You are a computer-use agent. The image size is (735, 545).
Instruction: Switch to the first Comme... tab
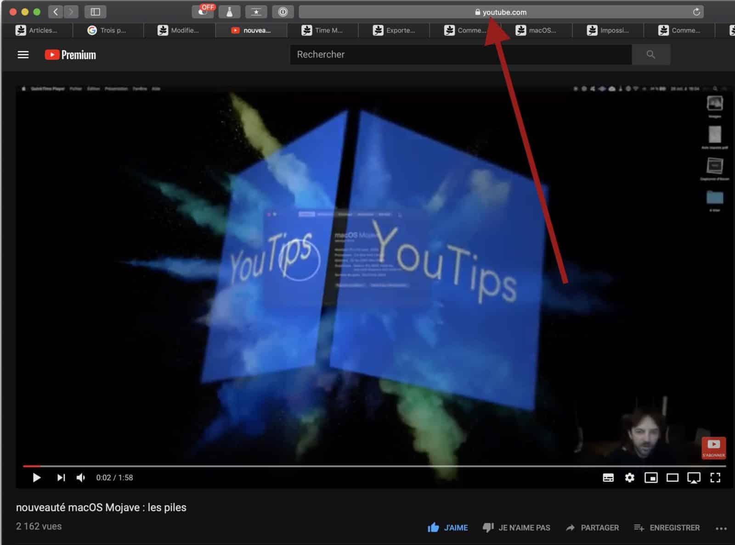[x=465, y=30]
